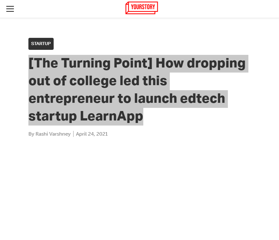The width and height of the screenshot is (279, 240).
Task: Click the highlighted headline text block
Action: pos(137,89)
